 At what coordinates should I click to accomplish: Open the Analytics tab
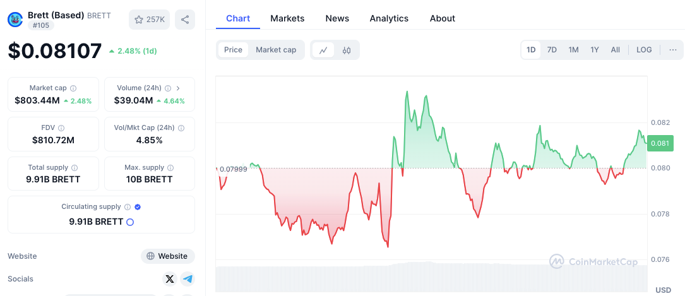[389, 18]
